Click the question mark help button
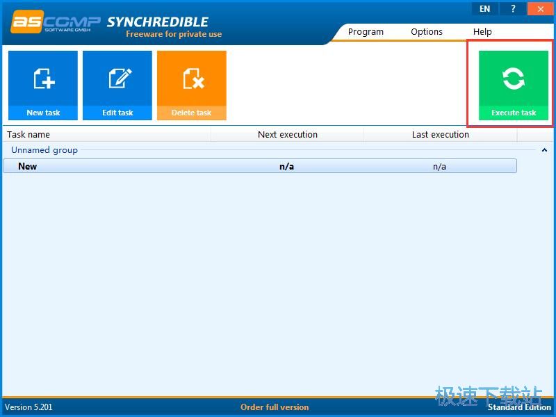The width and height of the screenshot is (556, 417). click(x=513, y=9)
